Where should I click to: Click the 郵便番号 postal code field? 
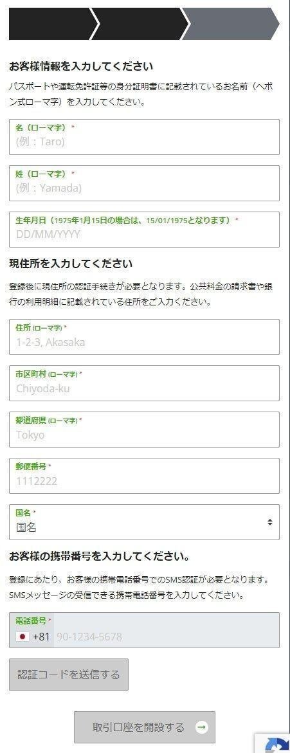(x=144, y=476)
